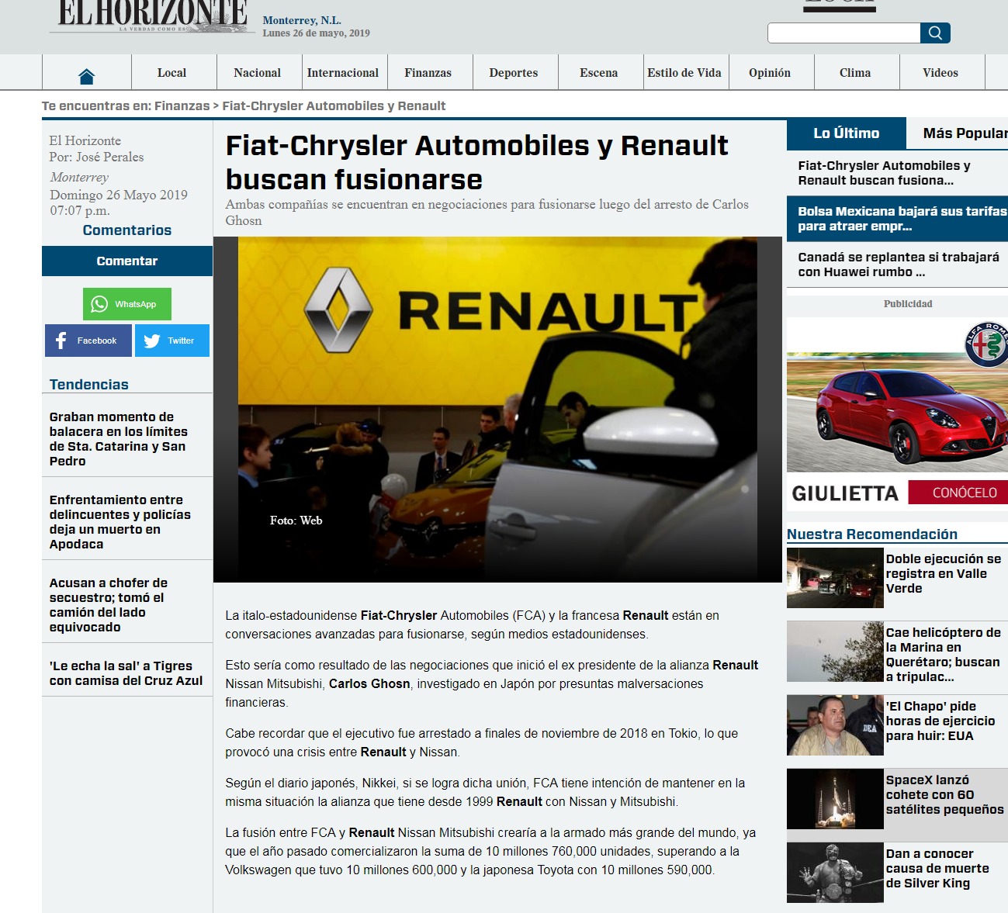This screenshot has width=1008, height=913.
Task: Open helicóptero de la Marina headline
Action: (x=944, y=655)
